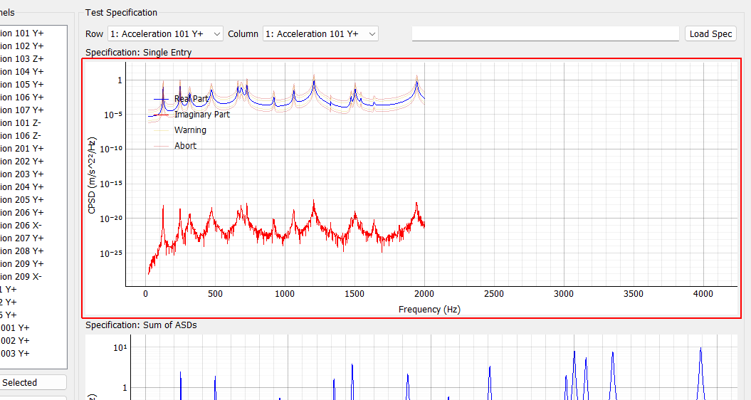
Task: Select the channel row ending 206 X-
Action: [x=33, y=225]
